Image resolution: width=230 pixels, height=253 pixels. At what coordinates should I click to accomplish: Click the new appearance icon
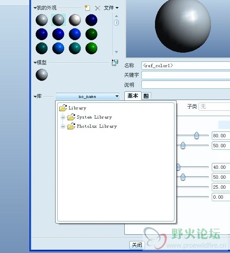click(87, 8)
